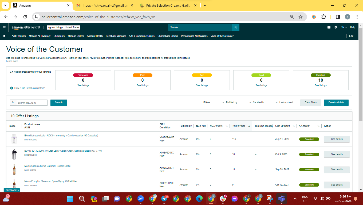The width and height of the screenshot is (363, 205).
Task: Open the Windows Start menu
Action: point(70,199)
